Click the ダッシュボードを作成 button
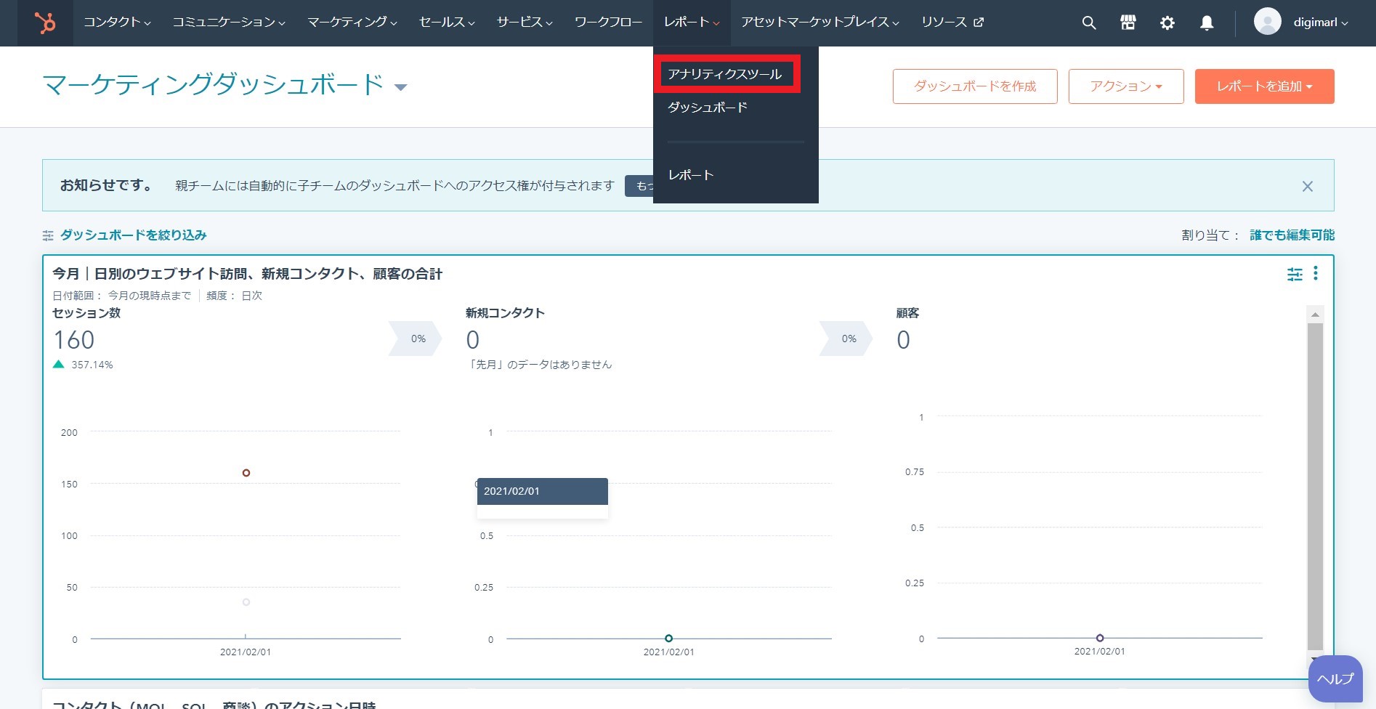 tap(975, 86)
